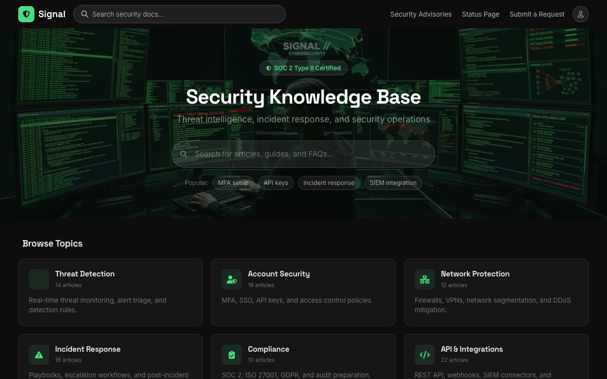Viewport: 607px width, 379px height.
Task: Click the 'Popular:' label
Action: tap(196, 183)
